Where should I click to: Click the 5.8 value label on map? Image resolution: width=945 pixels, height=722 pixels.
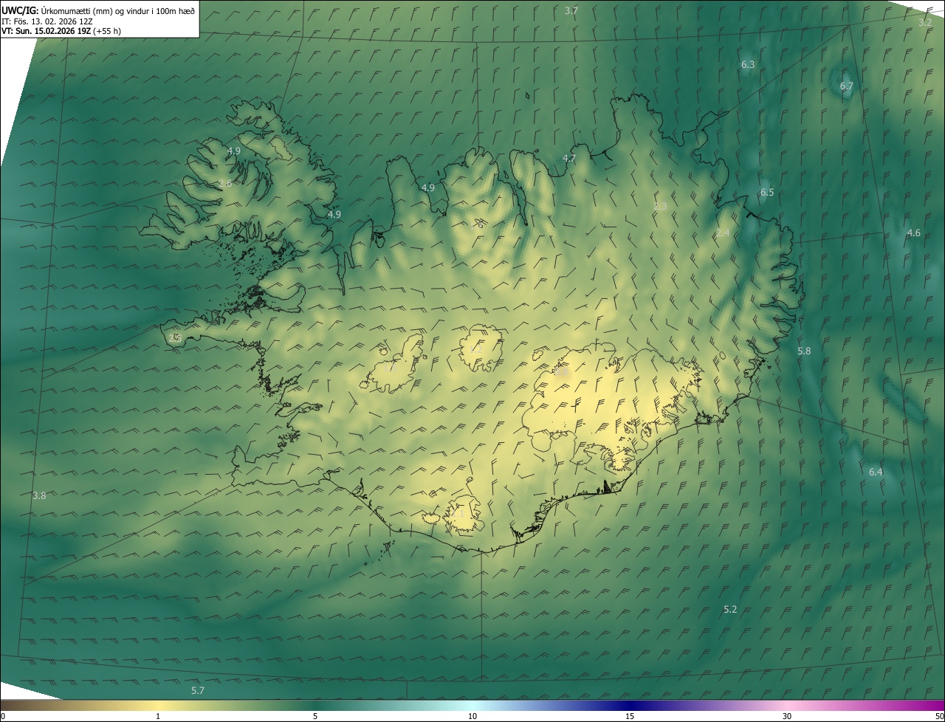pos(804,351)
